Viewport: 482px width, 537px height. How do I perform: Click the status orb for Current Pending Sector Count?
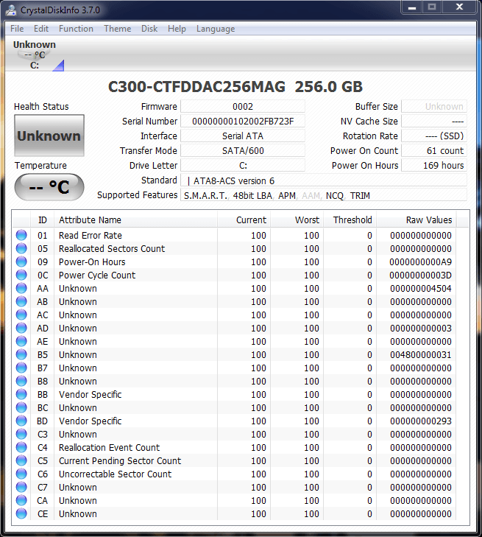pyautogui.click(x=21, y=460)
